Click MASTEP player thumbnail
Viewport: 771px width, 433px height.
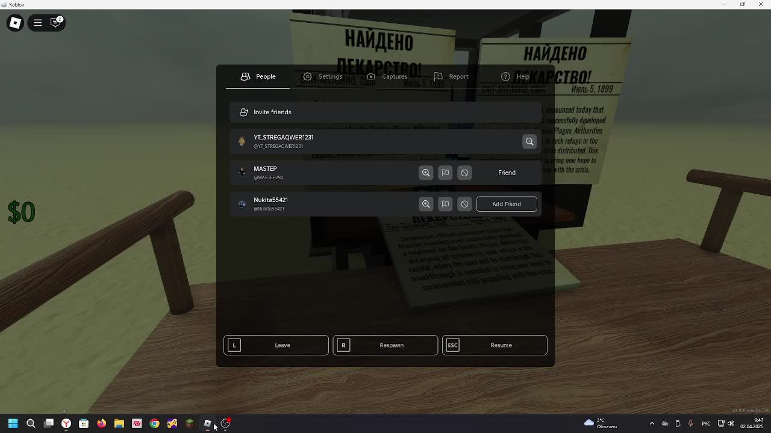(x=242, y=173)
